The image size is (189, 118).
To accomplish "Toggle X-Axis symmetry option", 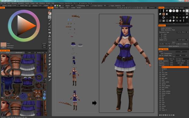I will coord(160,34).
